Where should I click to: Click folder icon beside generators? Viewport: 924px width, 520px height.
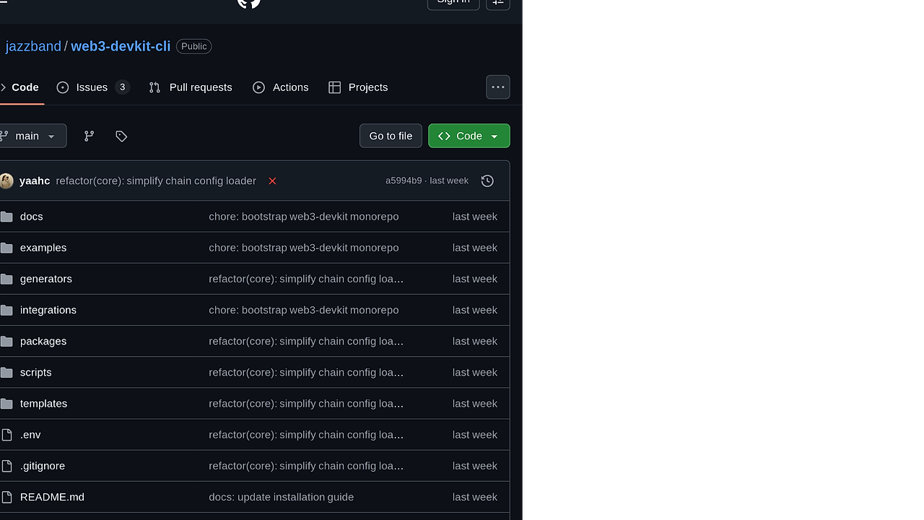(x=6, y=279)
